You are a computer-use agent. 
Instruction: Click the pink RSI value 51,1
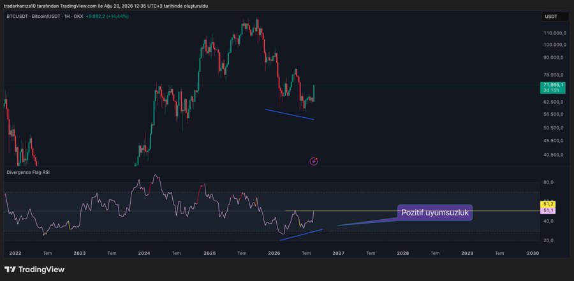pyautogui.click(x=548, y=211)
